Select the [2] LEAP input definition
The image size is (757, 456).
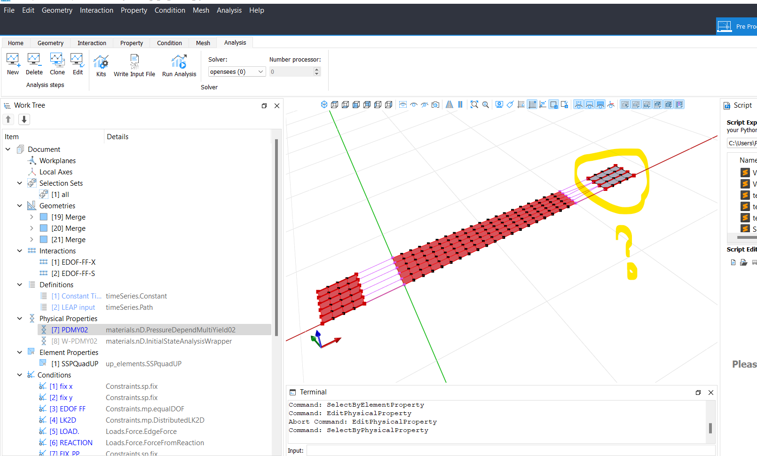[x=73, y=307]
